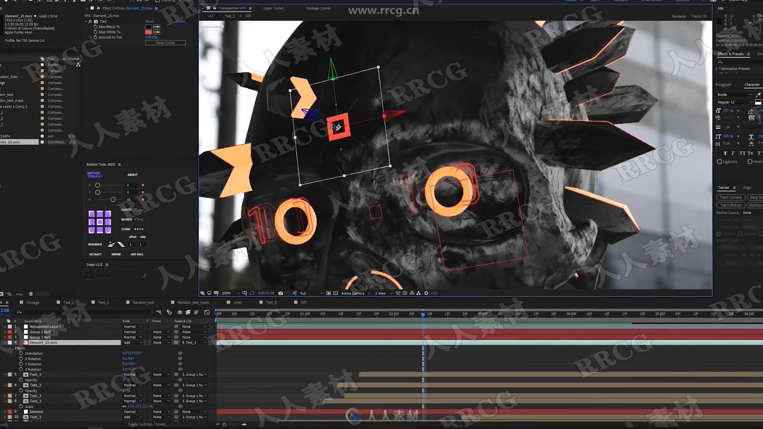
Task: Click the composition viewer snapshot camera icon
Action: (281, 293)
